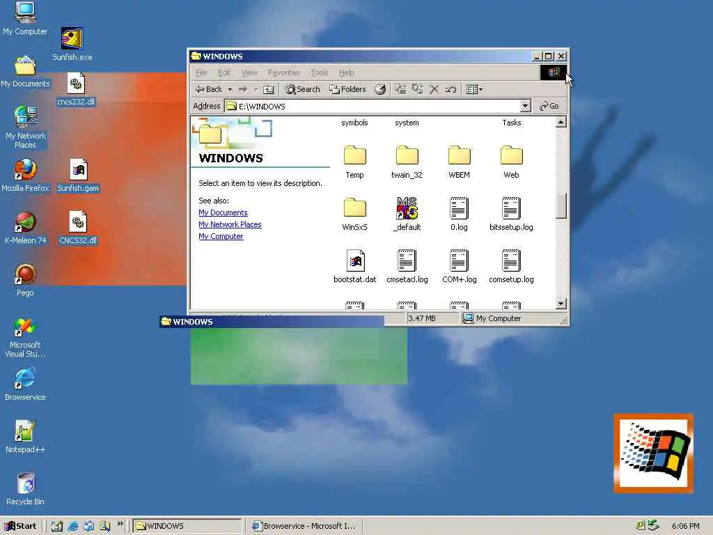Viewport: 713px width, 535px height.
Task: Select My Network Places desktop icon
Action: (x=25, y=127)
